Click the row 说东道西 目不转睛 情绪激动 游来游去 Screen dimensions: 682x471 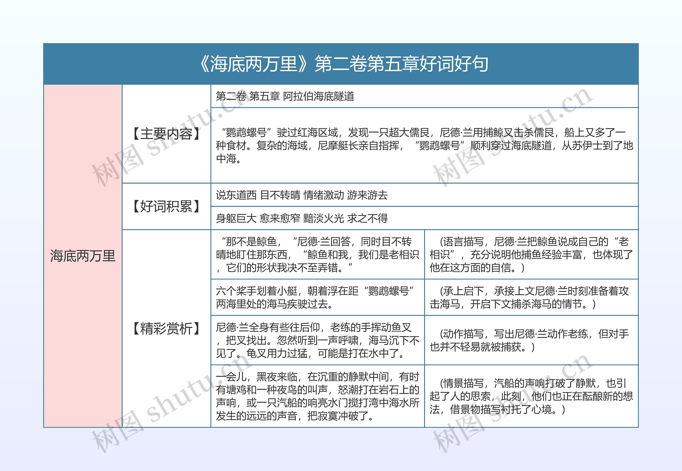pyautogui.click(x=425, y=195)
